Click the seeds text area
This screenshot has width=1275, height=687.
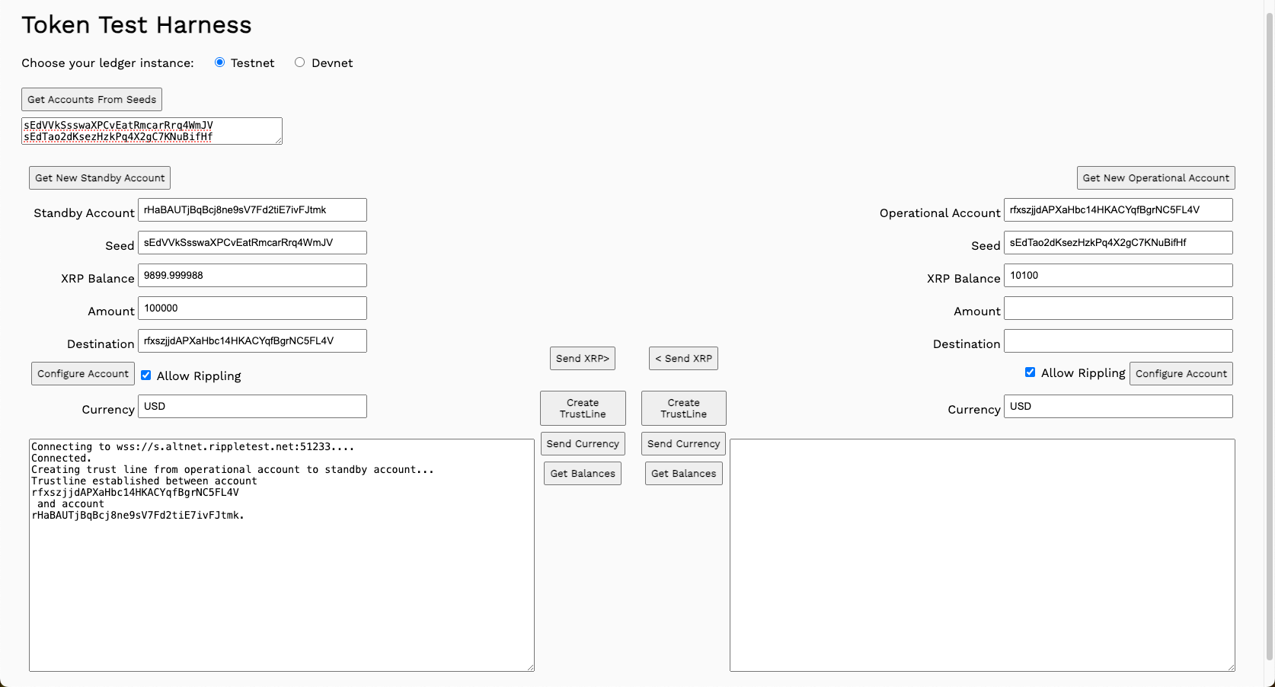152,131
